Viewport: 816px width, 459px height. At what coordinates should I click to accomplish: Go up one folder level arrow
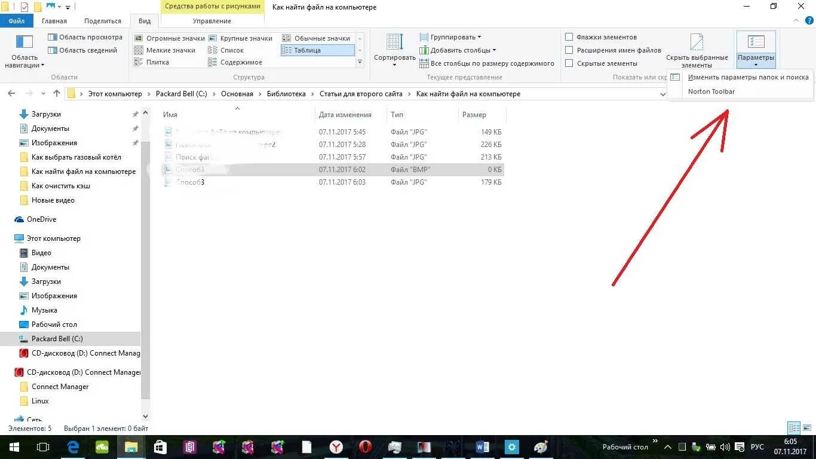(57, 94)
